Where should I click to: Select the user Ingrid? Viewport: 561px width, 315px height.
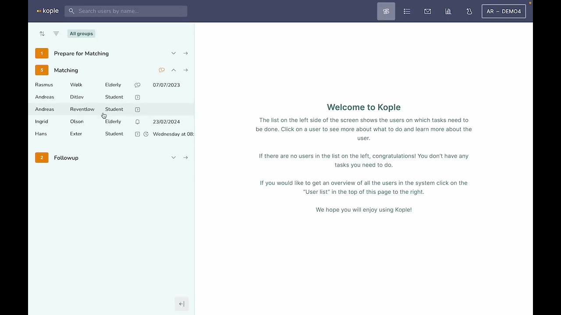(x=42, y=122)
